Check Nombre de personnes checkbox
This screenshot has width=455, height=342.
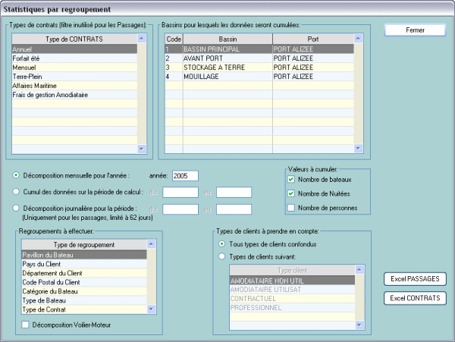(290, 208)
